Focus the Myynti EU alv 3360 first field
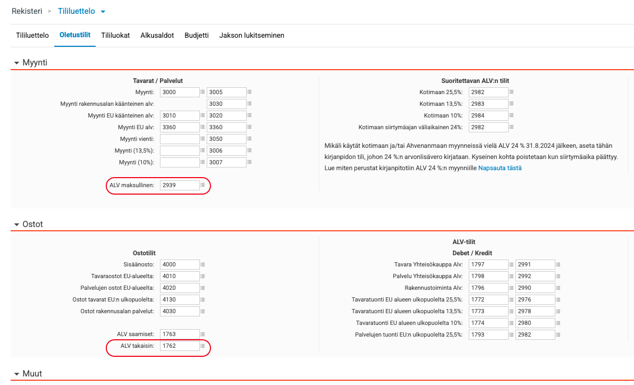Image resolution: width=634 pixels, height=385 pixels. click(x=180, y=127)
